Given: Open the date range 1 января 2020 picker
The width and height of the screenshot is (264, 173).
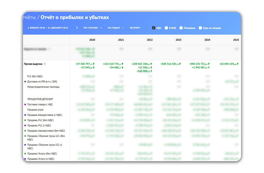Looking at the screenshot, I should click(48, 28).
